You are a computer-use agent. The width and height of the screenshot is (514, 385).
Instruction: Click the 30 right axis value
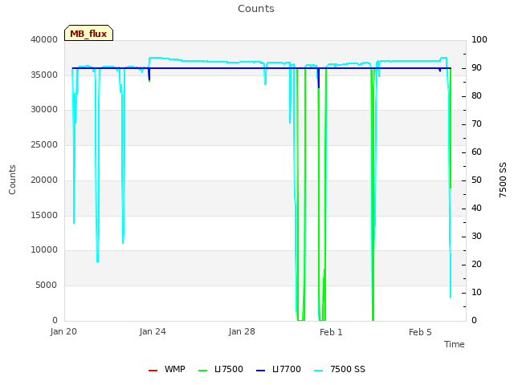coord(476,237)
